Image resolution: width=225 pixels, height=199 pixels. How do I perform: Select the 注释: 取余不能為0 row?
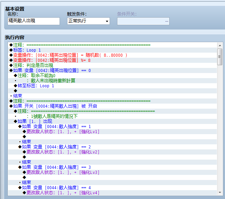tap(112, 76)
